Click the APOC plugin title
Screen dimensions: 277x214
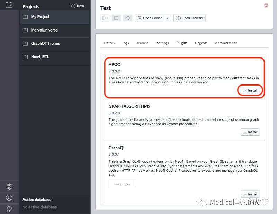click(x=114, y=65)
